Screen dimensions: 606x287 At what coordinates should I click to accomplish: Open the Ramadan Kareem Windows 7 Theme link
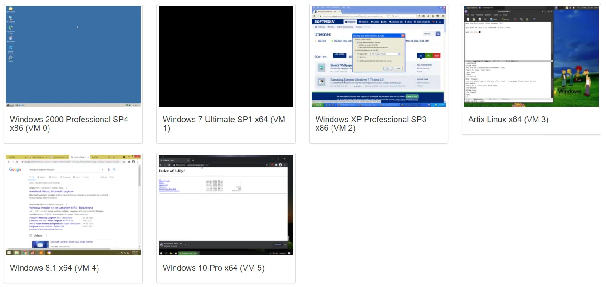click(357, 80)
